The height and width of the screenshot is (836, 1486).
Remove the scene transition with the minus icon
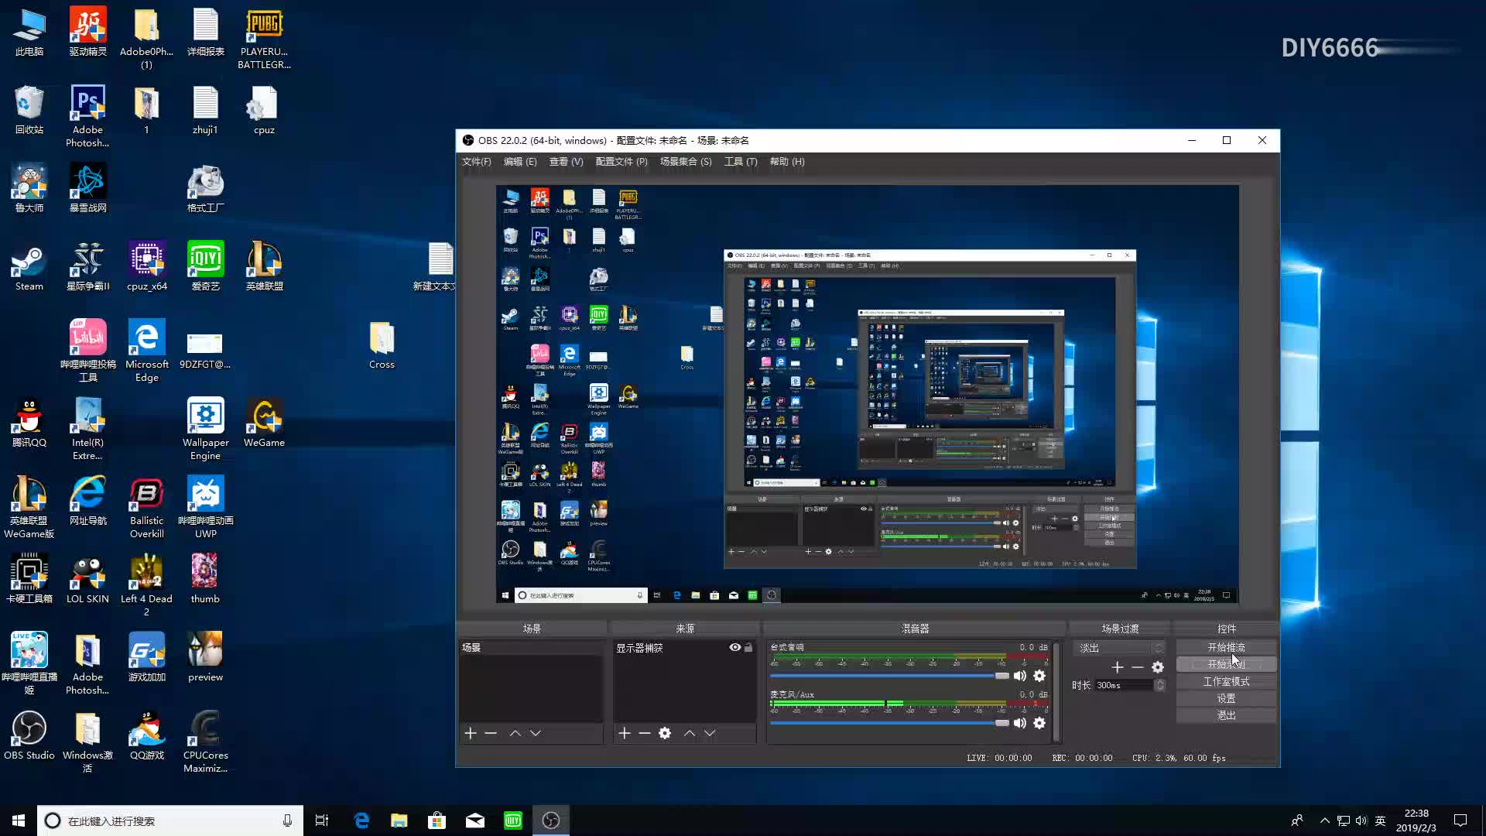(1137, 667)
